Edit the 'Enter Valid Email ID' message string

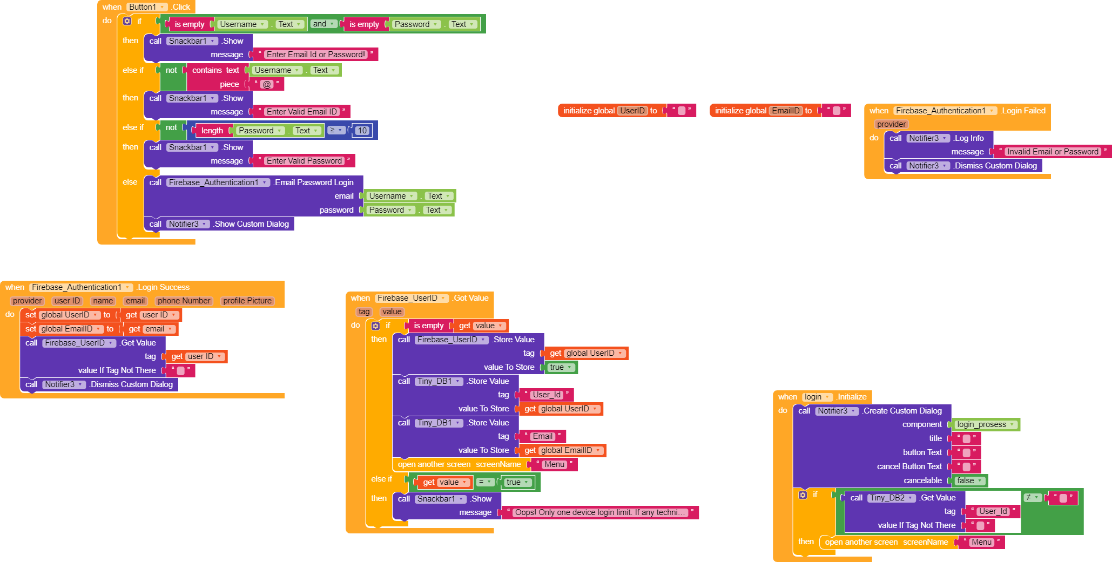(301, 112)
